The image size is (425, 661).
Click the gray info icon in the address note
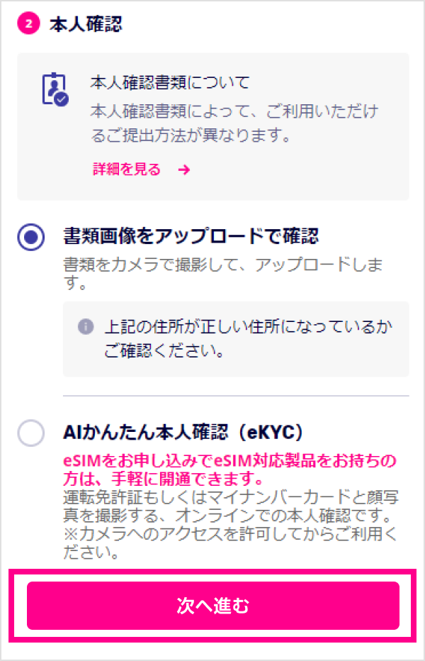(x=86, y=327)
